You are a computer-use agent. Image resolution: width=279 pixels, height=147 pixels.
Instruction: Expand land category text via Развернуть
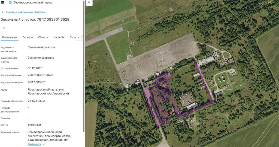coord(34,144)
